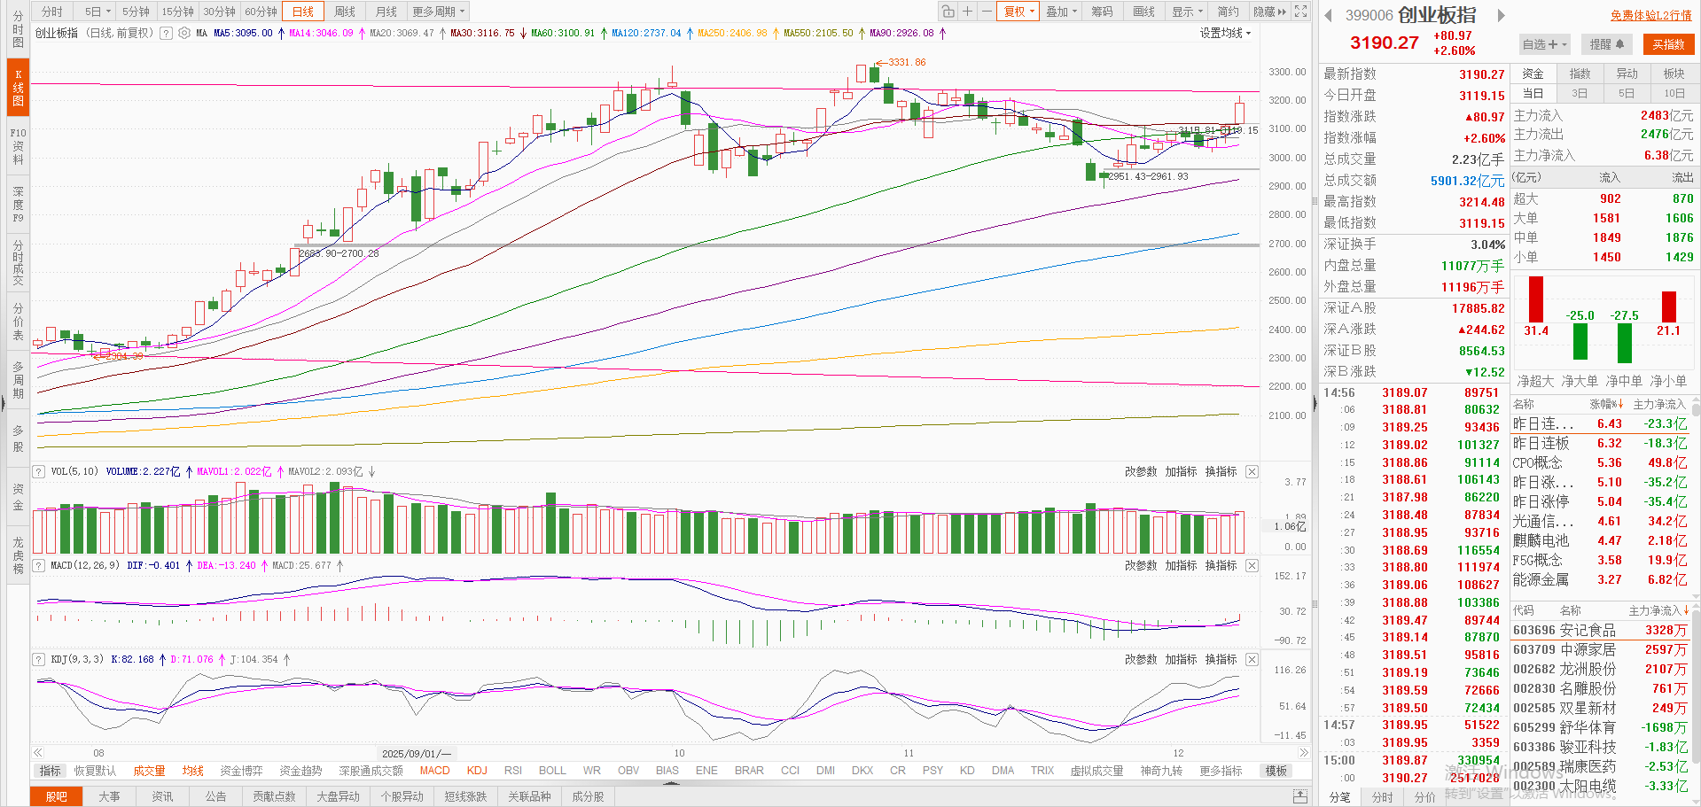Click the lock icon in chart toolbar
This screenshot has height=807, width=1701.
coord(948,12)
